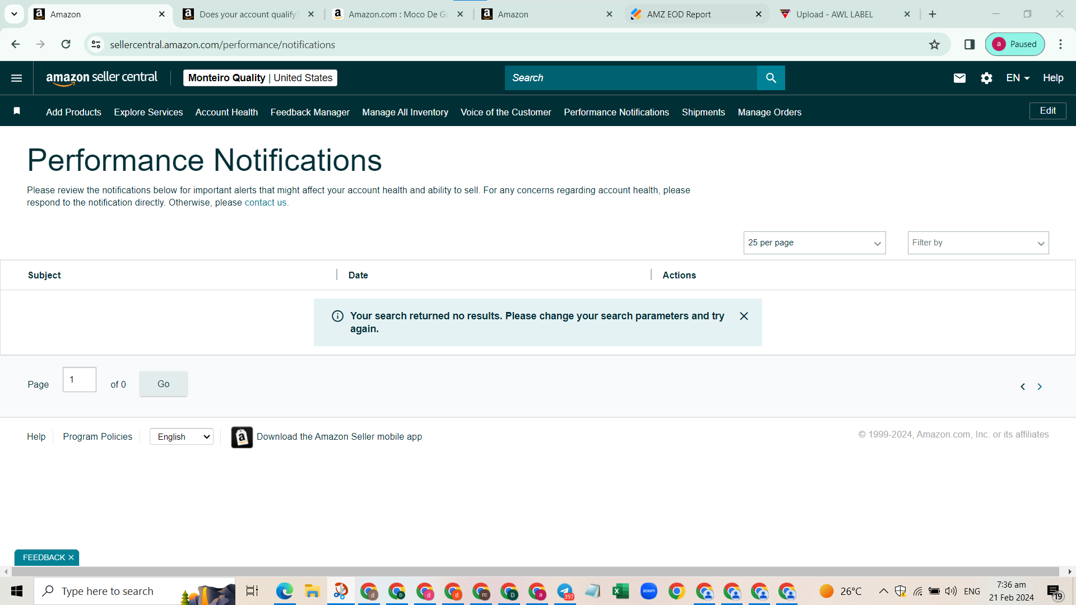Open the browser side panel icon
The height and width of the screenshot is (605, 1076).
click(970, 44)
